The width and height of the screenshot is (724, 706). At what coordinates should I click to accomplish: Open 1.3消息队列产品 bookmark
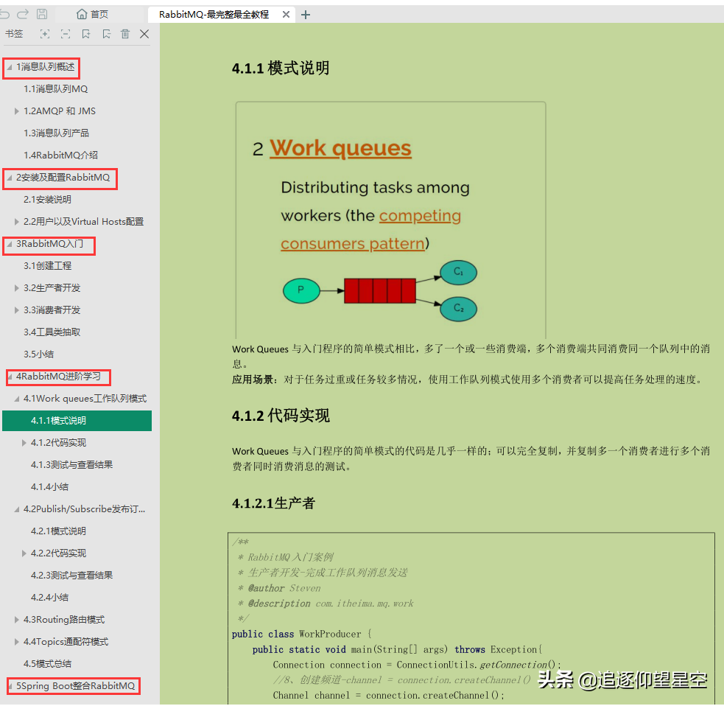(56, 133)
